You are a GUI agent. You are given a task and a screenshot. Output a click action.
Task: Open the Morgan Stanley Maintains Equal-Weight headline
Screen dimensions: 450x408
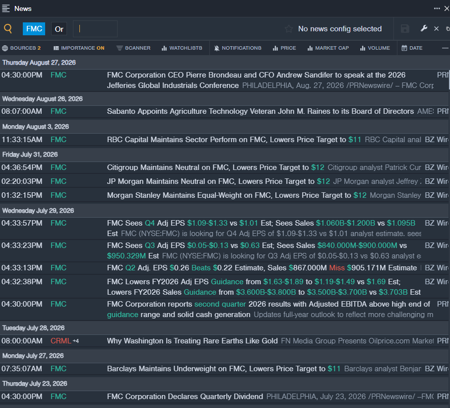pos(237,195)
